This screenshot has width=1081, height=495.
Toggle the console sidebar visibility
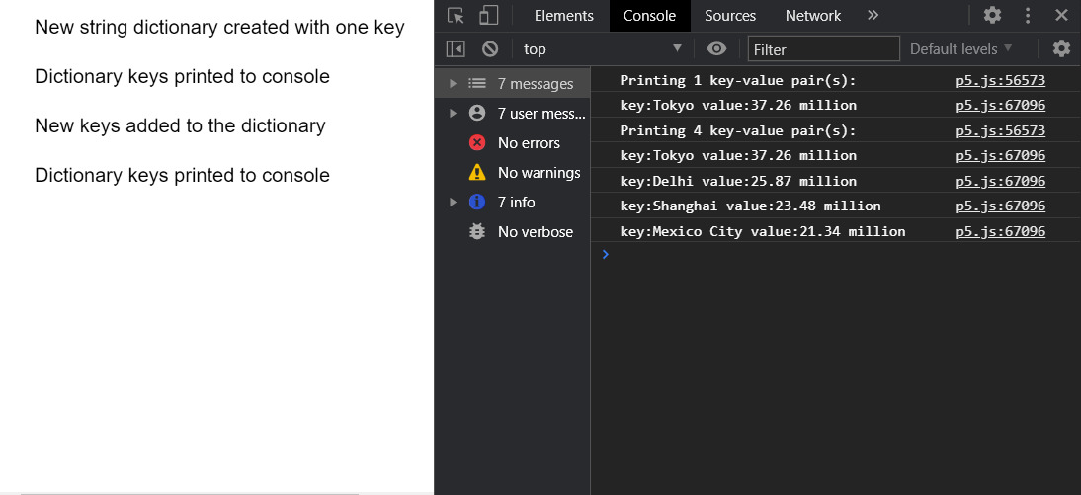pyautogui.click(x=456, y=48)
